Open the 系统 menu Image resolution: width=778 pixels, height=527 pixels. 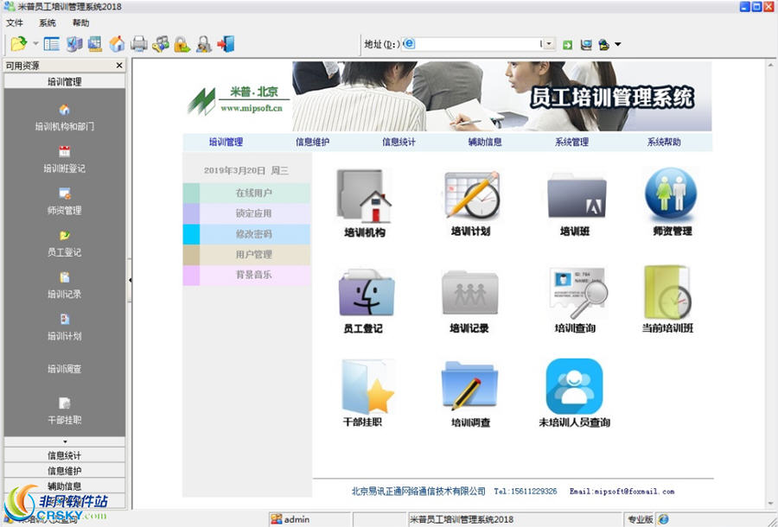48,22
